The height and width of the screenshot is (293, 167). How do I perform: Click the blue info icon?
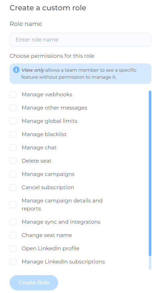16,70
